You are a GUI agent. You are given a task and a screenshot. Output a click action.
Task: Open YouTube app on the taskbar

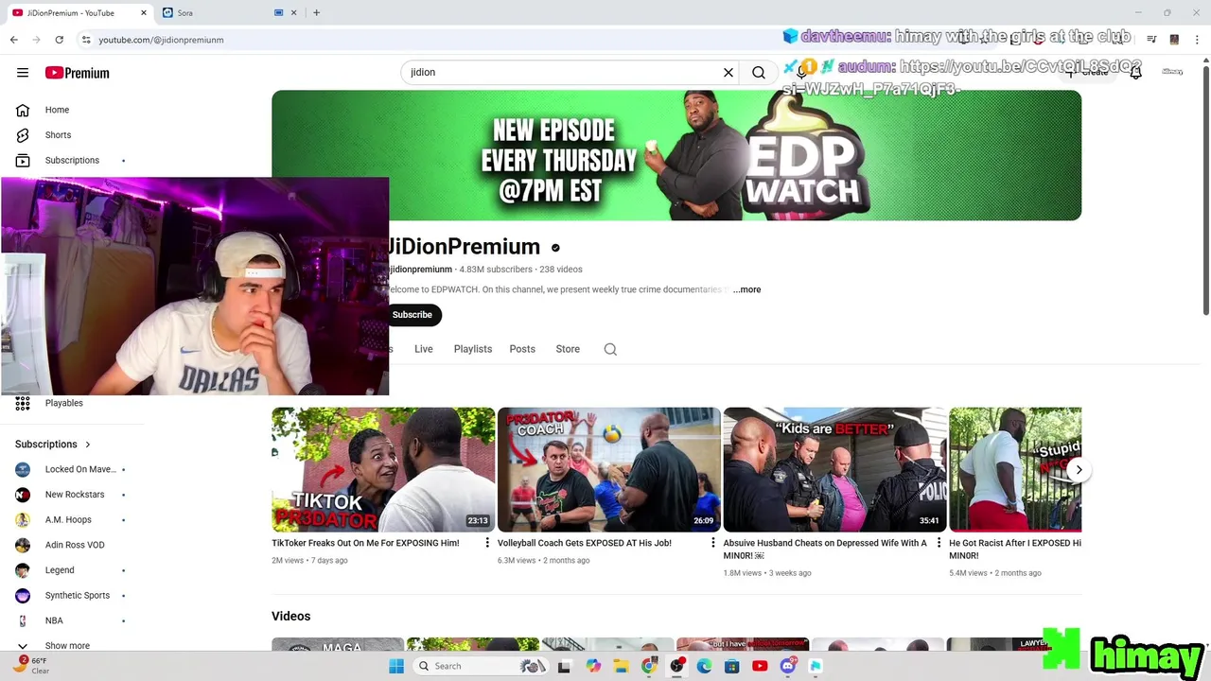click(760, 666)
